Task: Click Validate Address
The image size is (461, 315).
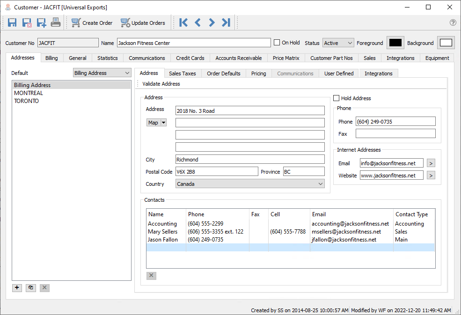Action: click(161, 84)
